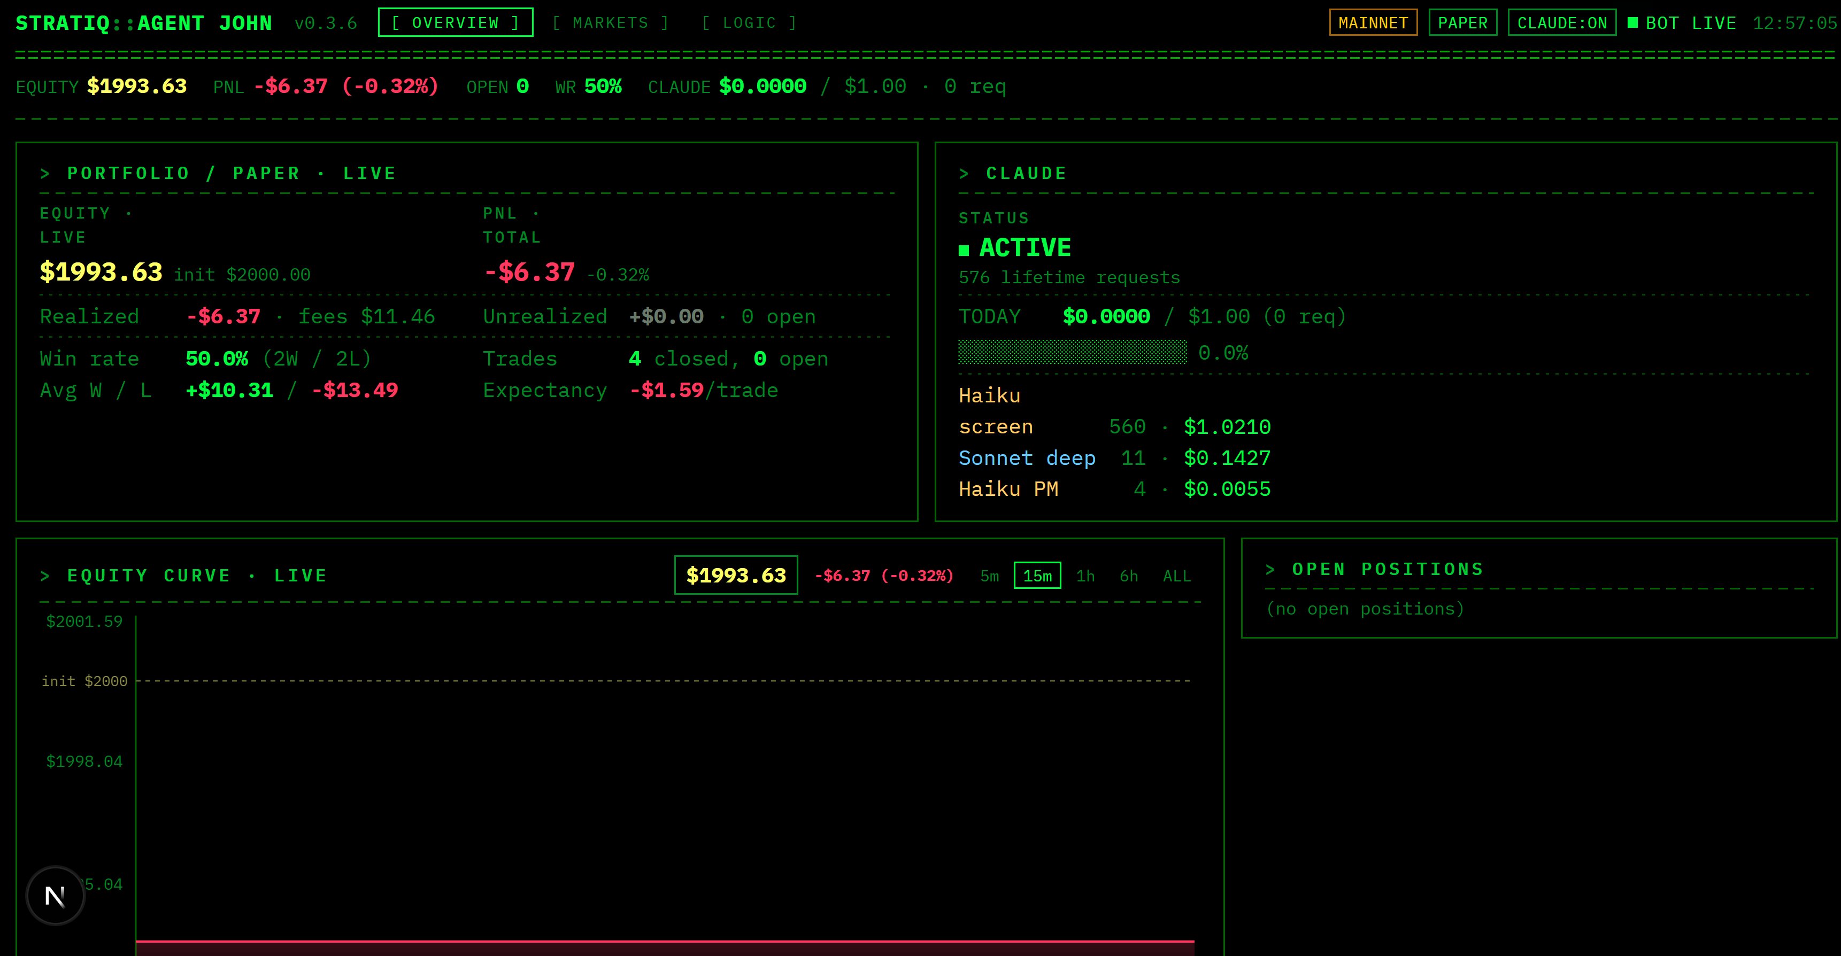Click the Sonnet deep row label

1027,457
